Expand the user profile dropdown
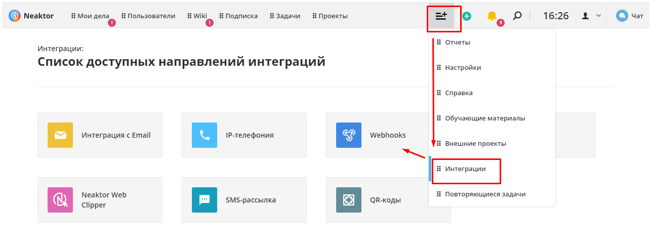 [x=591, y=16]
